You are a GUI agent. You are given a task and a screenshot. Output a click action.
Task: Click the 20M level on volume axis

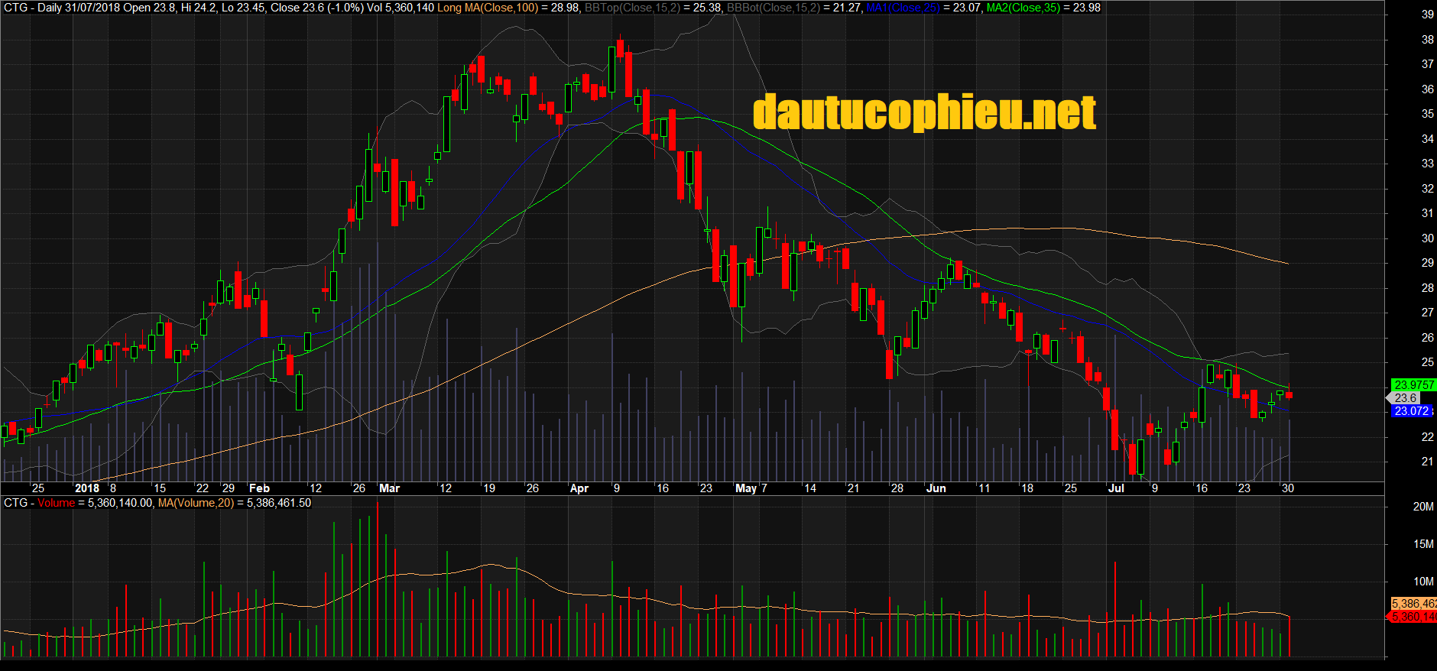click(1422, 507)
